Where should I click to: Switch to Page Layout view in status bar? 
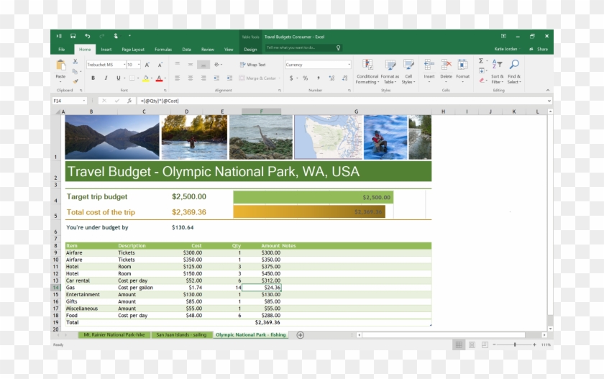(x=472, y=344)
